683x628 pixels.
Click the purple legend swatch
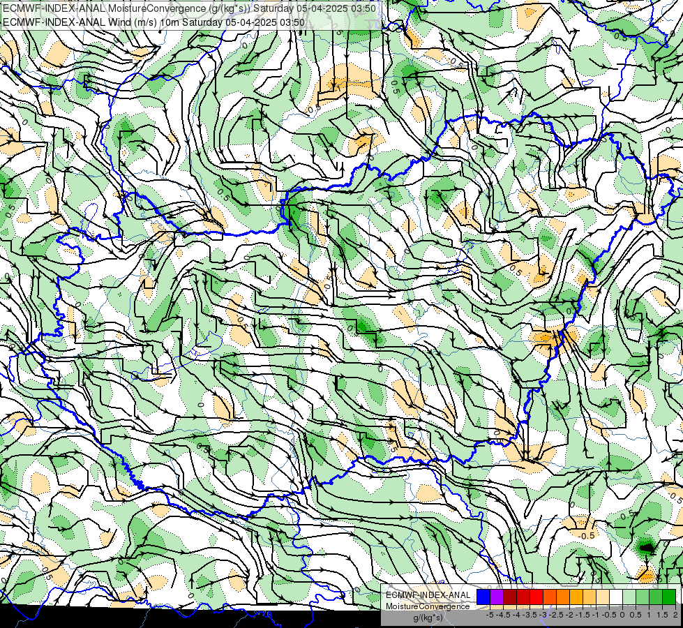497,597
